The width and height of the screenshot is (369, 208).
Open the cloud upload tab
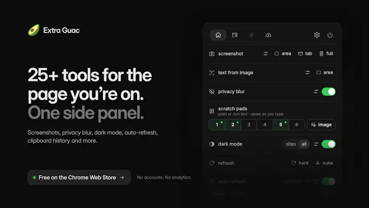268,35
